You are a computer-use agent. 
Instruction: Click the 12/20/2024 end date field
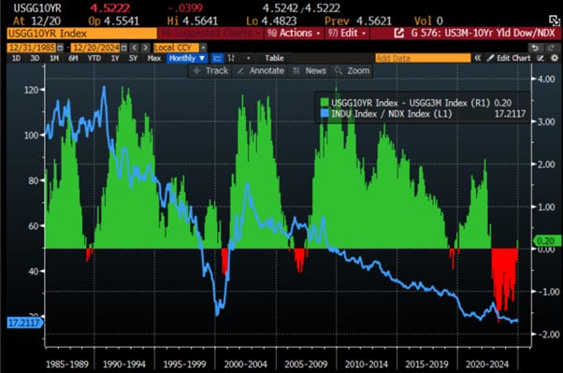(x=96, y=48)
